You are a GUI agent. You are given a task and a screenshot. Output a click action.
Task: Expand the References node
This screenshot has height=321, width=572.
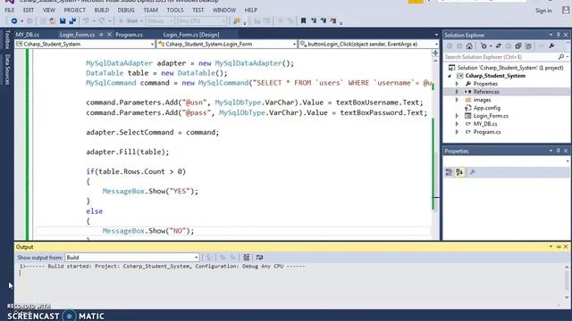457,92
